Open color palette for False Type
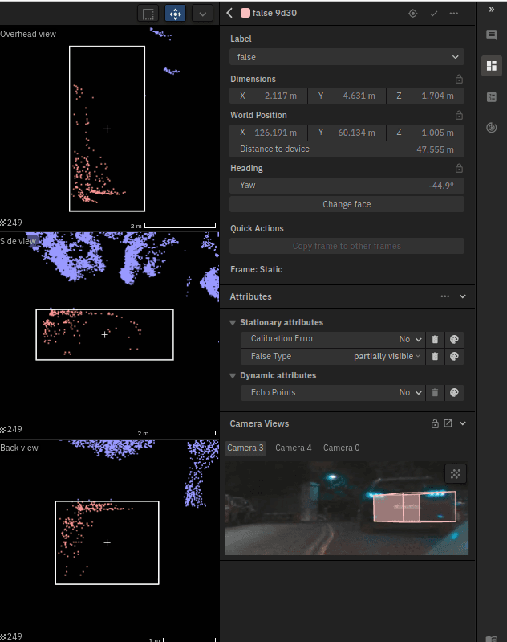Viewport: 507px width, 642px height. pos(454,357)
